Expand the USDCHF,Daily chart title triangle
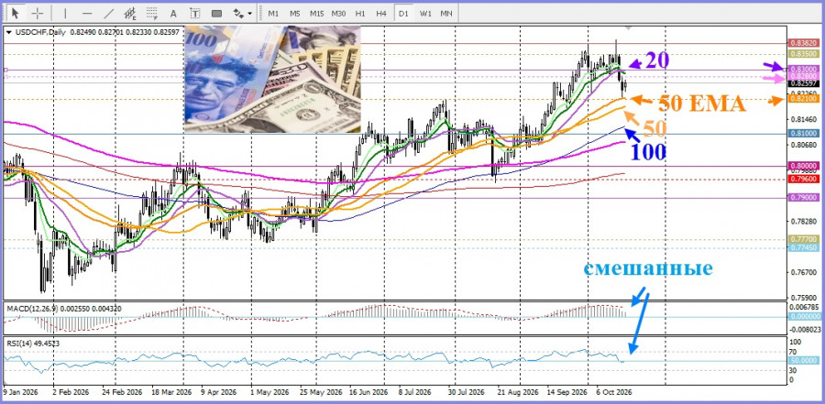The width and height of the screenshot is (825, 404). click(8, 32)
